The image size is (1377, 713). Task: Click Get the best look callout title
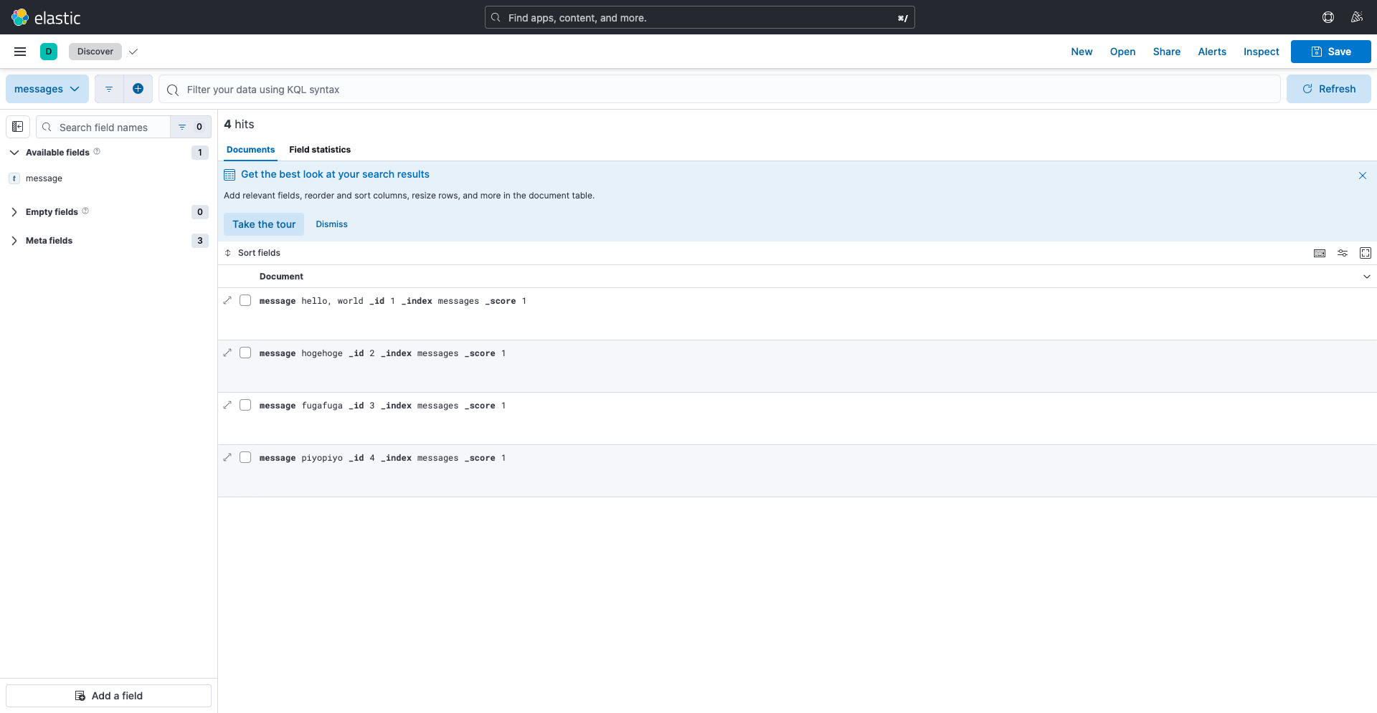(335, 174)
